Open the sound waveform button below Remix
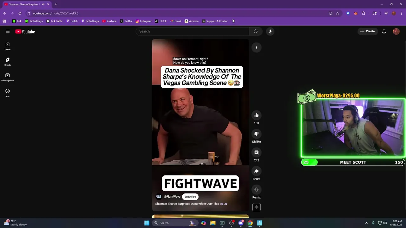This screenshot has width=406, height=228. click(x=256, y=207)
